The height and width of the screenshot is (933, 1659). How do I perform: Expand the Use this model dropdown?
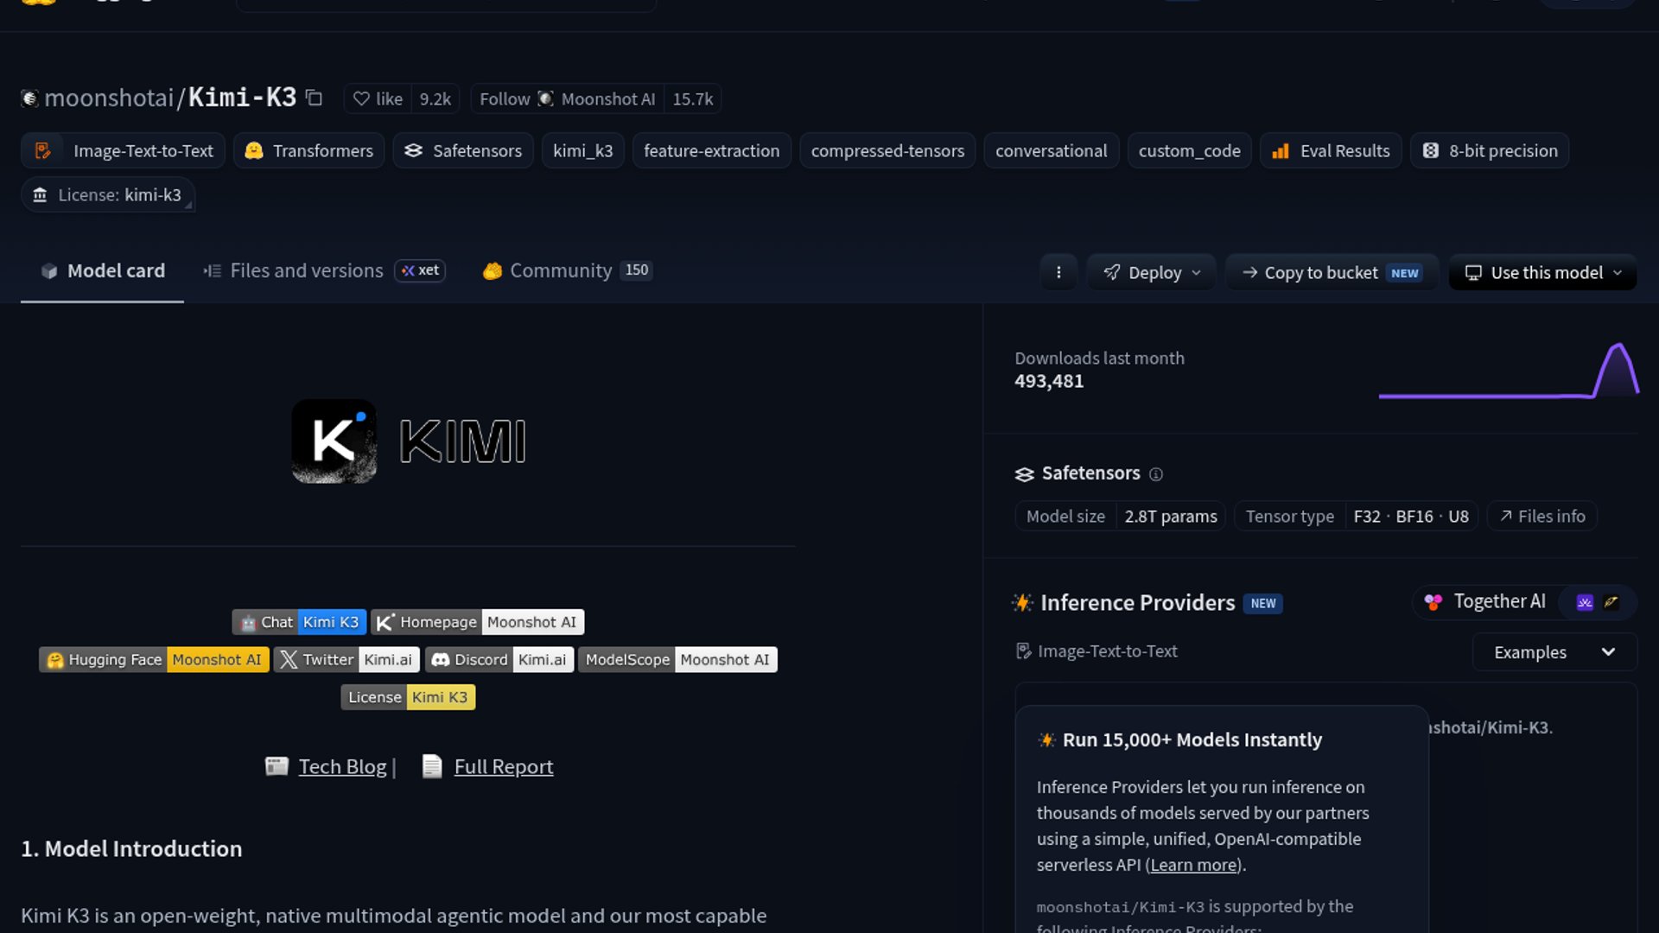1542,272
